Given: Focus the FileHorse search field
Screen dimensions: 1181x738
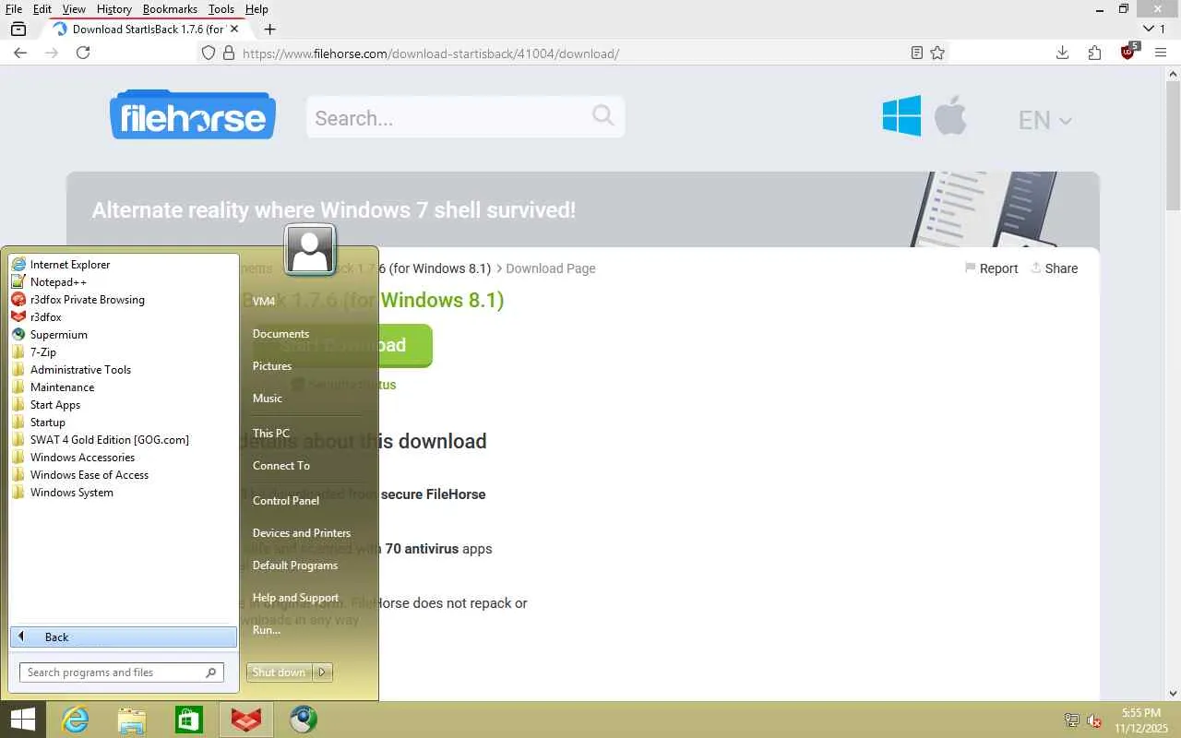Looking at the screenshot, I should (465, 117).
